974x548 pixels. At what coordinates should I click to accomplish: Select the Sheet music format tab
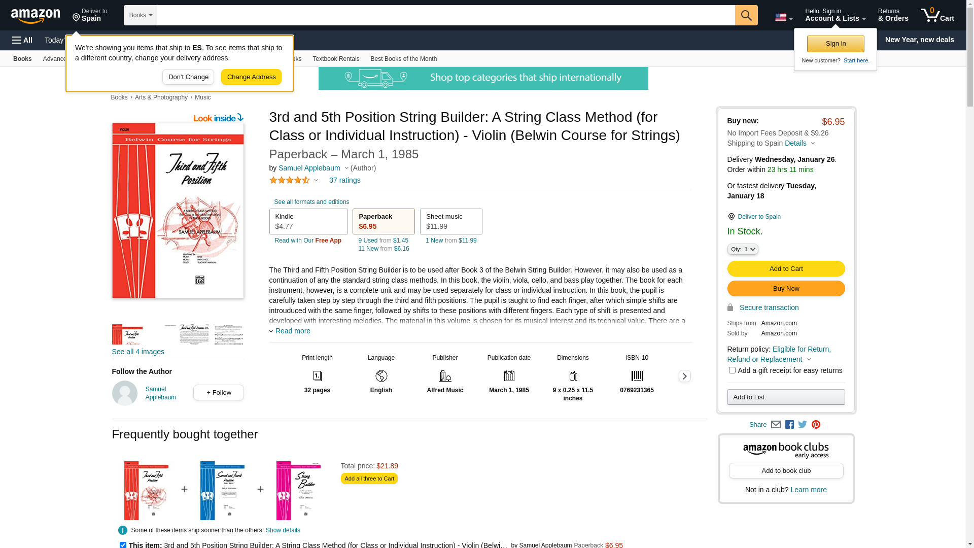point(450,222)
